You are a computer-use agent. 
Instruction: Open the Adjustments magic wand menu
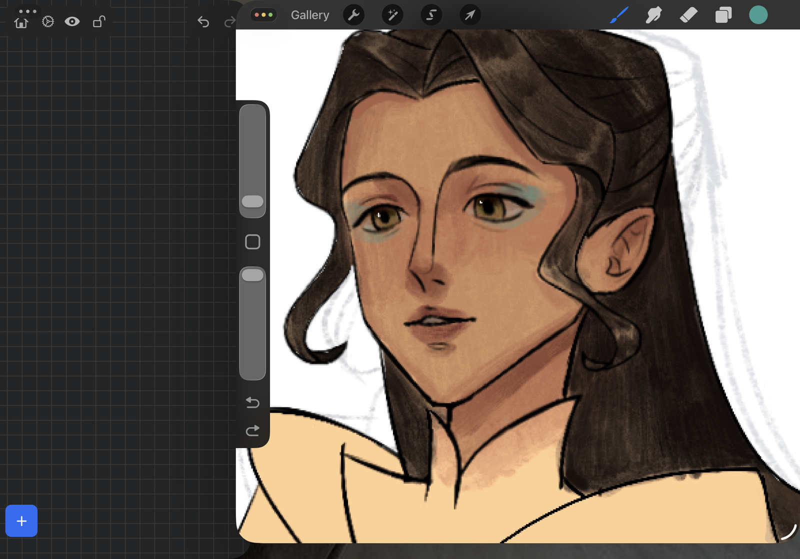pyautogui.click(x=392, y=15)
